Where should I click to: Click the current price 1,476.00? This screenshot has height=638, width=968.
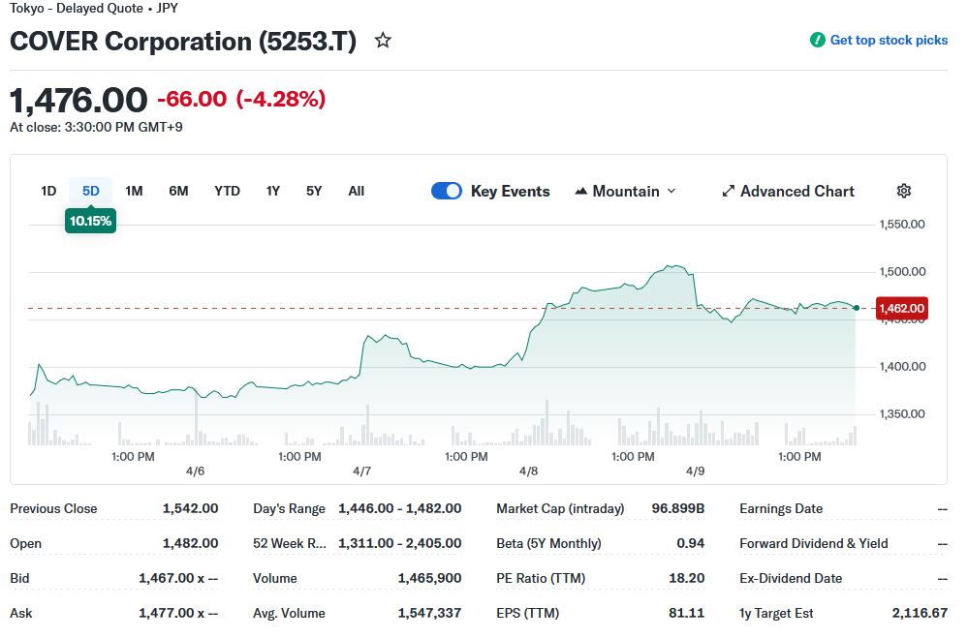pyautogui.click(x=79, y=100)
